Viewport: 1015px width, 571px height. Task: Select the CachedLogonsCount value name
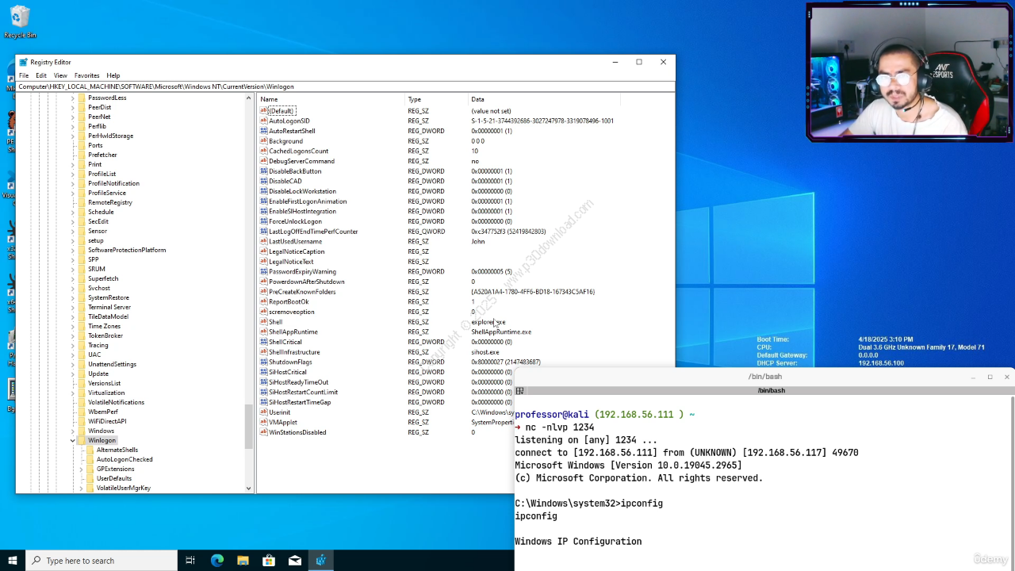point(298,151)
